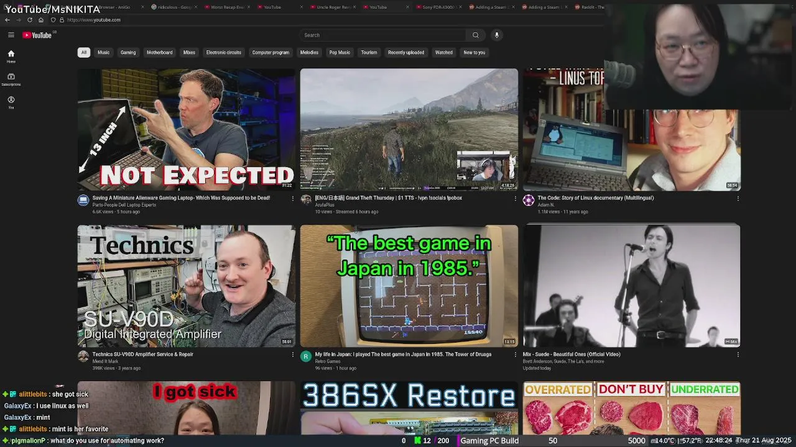Open options menu for Grand Theft Thursday stream

515,198
